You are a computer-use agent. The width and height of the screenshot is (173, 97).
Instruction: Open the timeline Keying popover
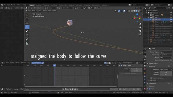(16, 89)
